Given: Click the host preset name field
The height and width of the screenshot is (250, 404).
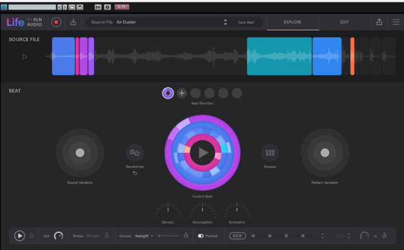Looking at the screenshot, I should [32, 7].
